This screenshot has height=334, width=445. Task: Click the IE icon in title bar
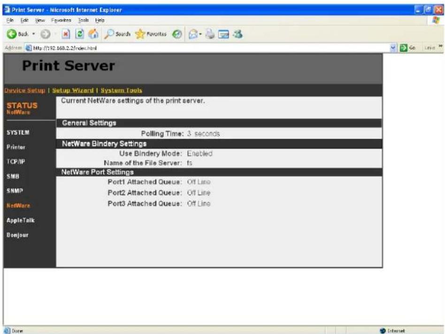pyautogui.click(x=7, y=10)
